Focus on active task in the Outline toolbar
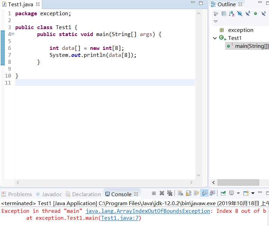 (216, 14)
